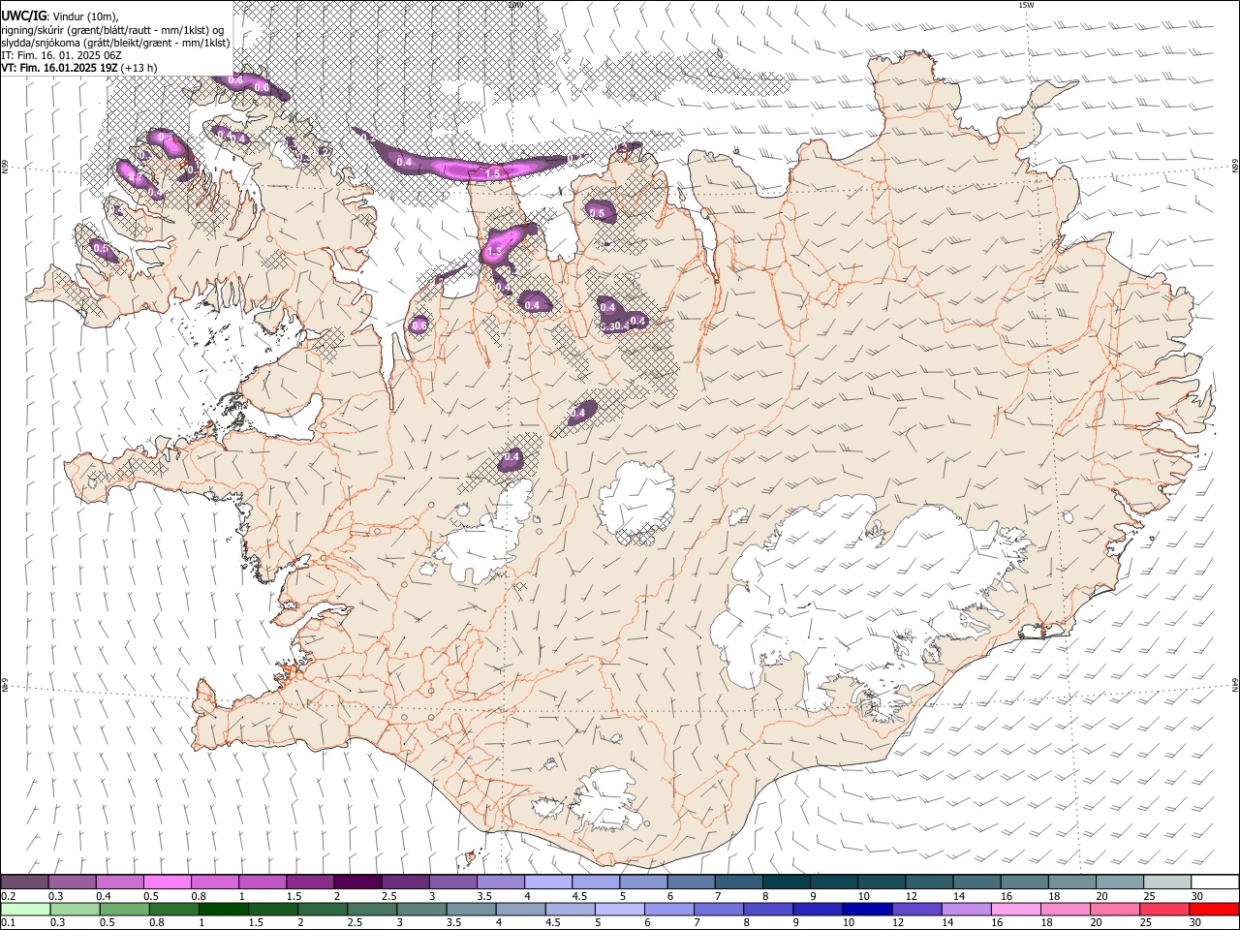Click lower legend swatch between 14 and 16
1240x930 pixels.
(968, 909)
